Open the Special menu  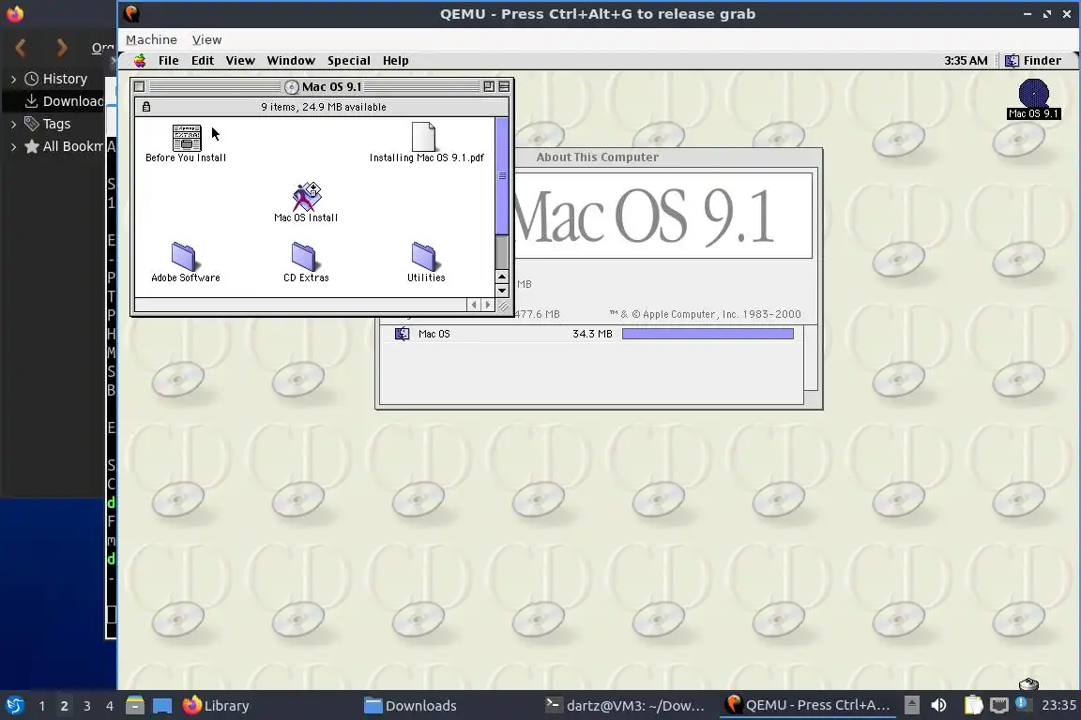pos(349,61)
